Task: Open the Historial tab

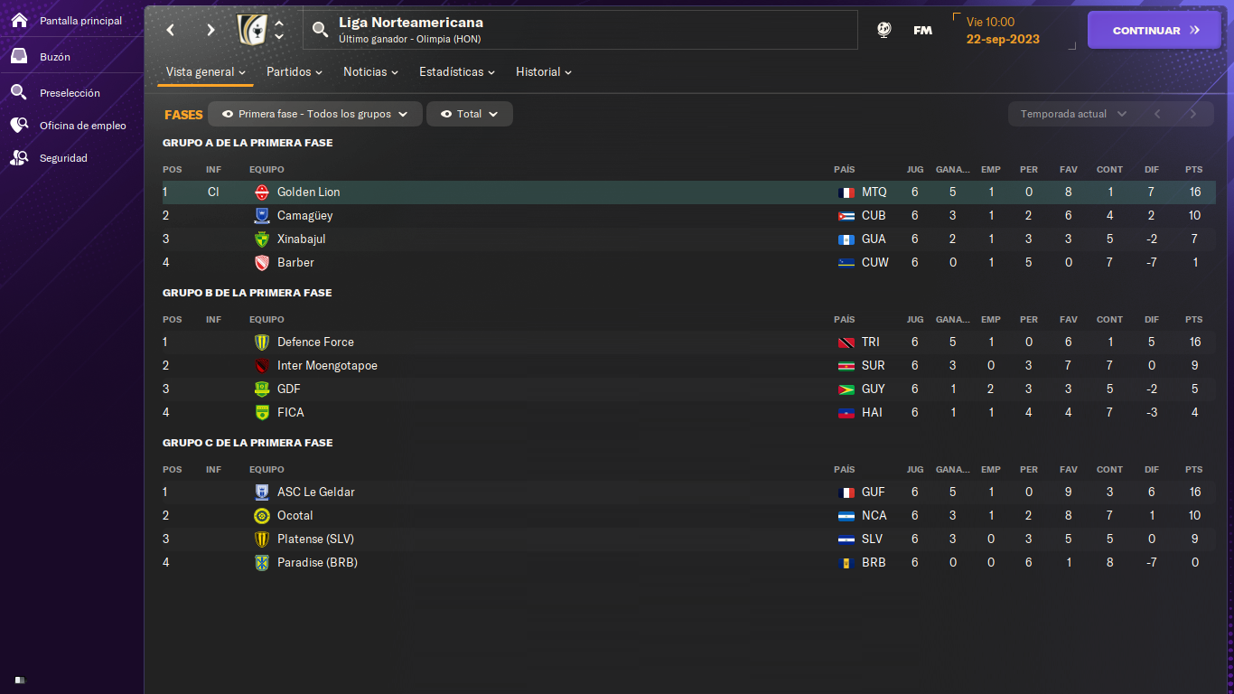Action: click(544, 71)
